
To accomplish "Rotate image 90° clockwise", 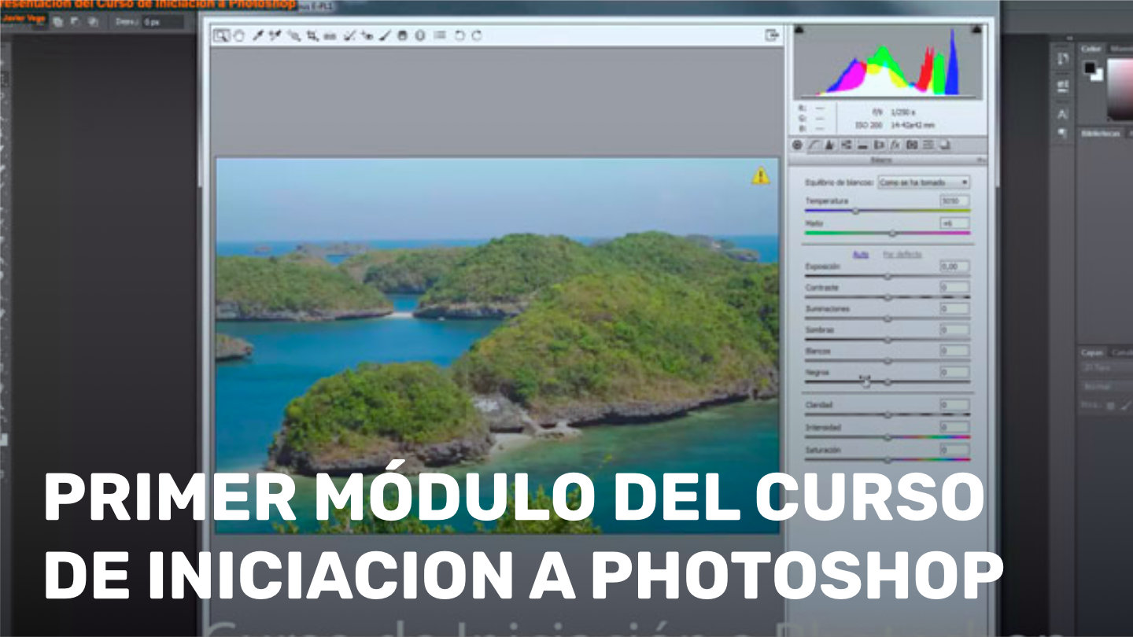I will pyautogui.click(x=477, y=35).
